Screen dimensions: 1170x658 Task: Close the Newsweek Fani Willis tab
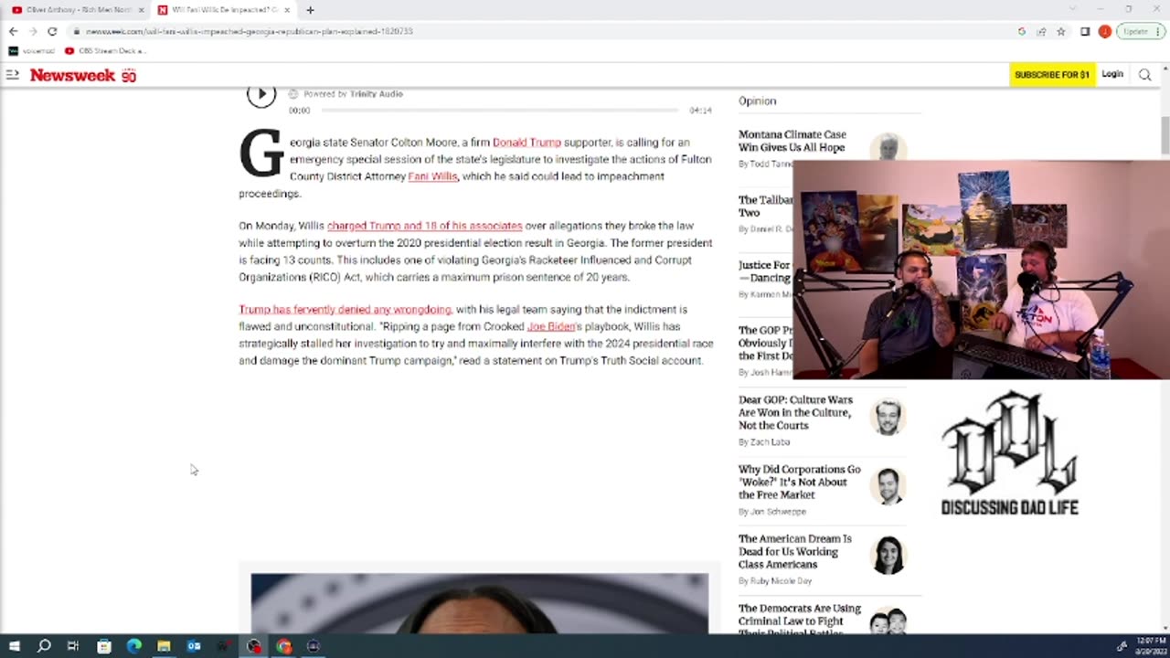pyautogui.click(x=286, y=10)
